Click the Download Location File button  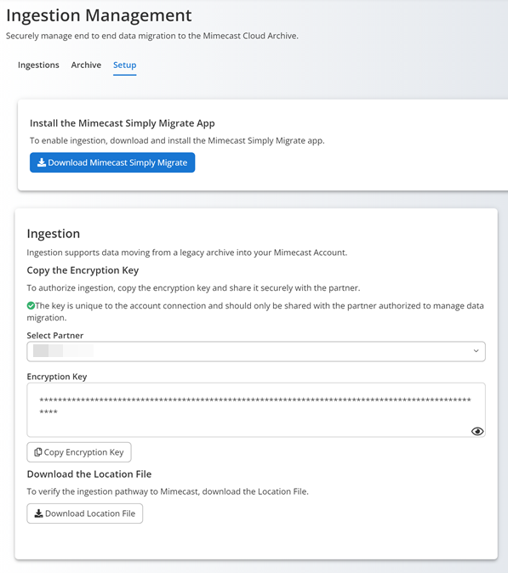85,513
